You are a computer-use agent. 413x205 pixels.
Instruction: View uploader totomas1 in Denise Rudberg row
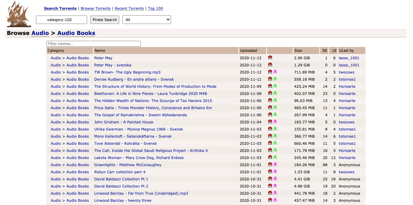coord(347,79)
